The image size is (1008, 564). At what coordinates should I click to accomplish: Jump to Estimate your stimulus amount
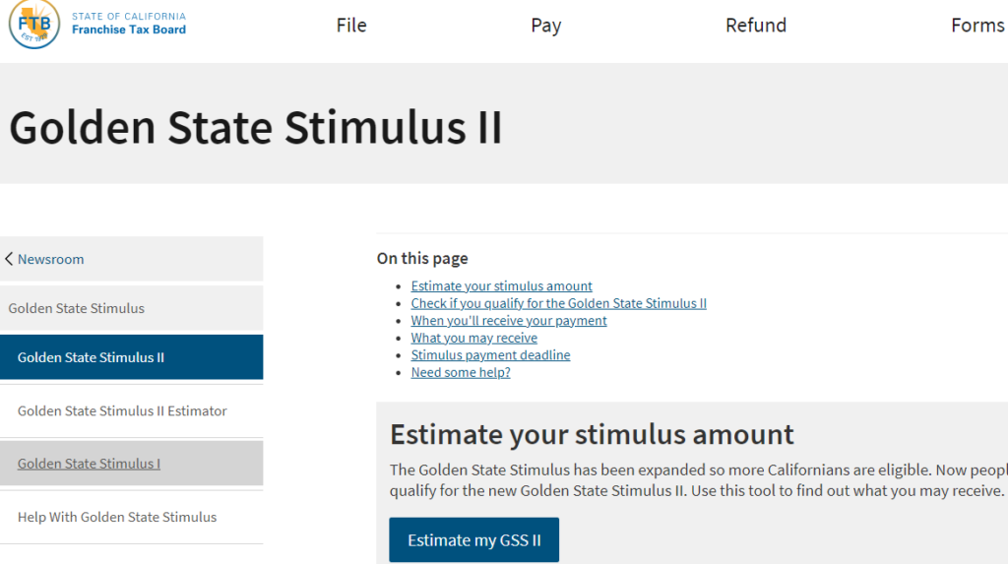[x=501, y=286]
